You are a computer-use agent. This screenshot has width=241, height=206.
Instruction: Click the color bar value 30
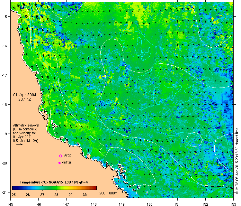(x=85, y=195)
